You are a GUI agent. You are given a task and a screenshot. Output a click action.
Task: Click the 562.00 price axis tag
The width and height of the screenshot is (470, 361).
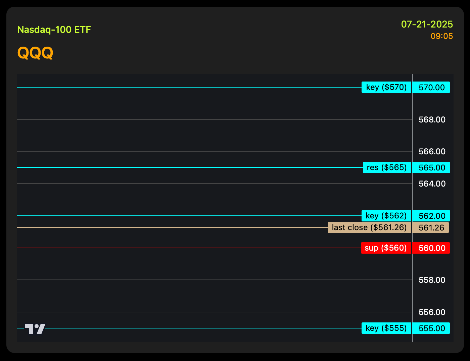pyautogui.click(x=431, y=216)
